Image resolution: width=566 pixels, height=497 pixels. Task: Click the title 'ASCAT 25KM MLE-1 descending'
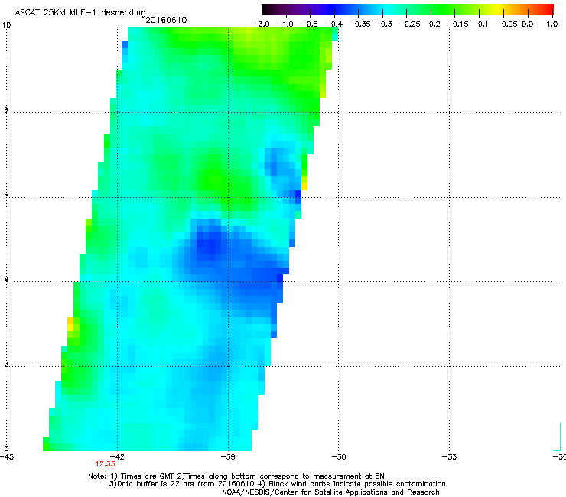click(80, 12)
